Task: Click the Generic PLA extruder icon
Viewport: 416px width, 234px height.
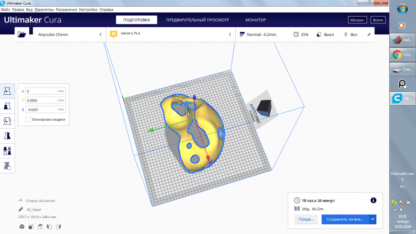Action: click(x=113, y=34)
